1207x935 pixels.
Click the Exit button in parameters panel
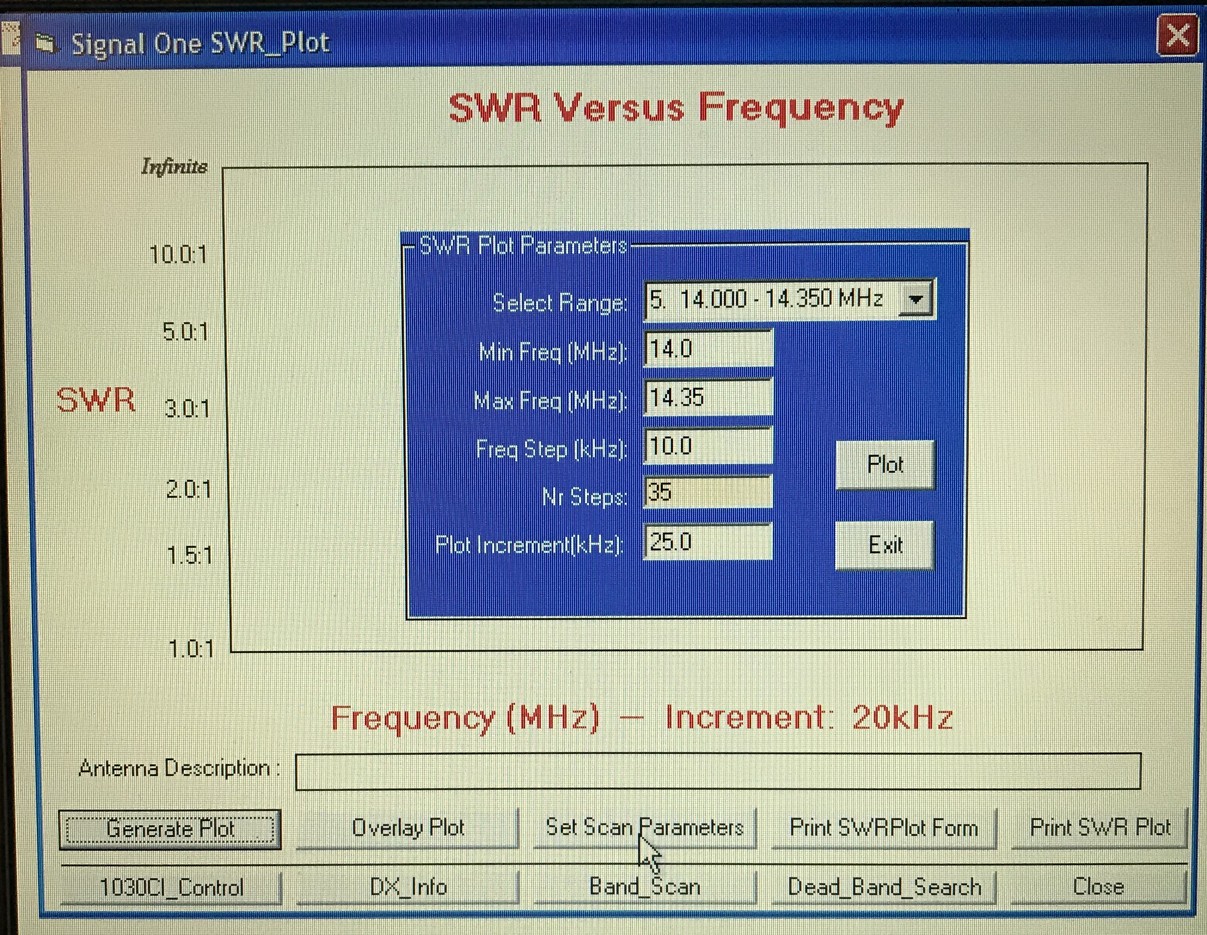[x=885, y=546]
